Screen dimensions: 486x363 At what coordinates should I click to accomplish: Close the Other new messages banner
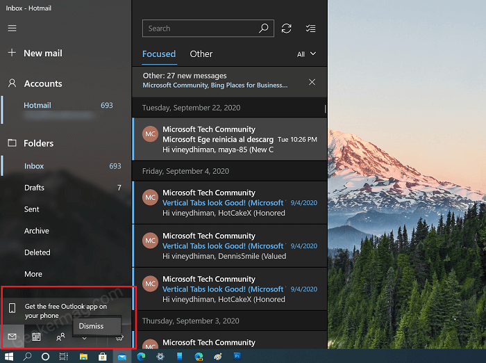coord(312,82)
